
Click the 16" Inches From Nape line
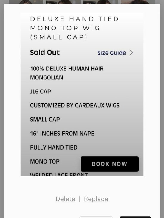tap(62, 134)
